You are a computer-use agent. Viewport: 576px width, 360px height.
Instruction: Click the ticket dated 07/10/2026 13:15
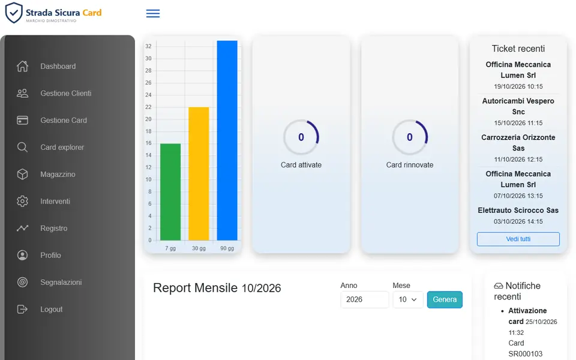[518, 184]
